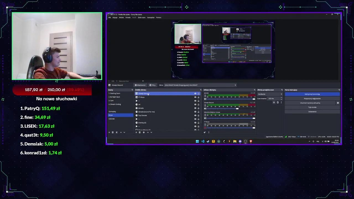Toggle visibility of the Top Donate source
Image resolution: width=354 pixels, height=199 pixels.
(195, 116)
